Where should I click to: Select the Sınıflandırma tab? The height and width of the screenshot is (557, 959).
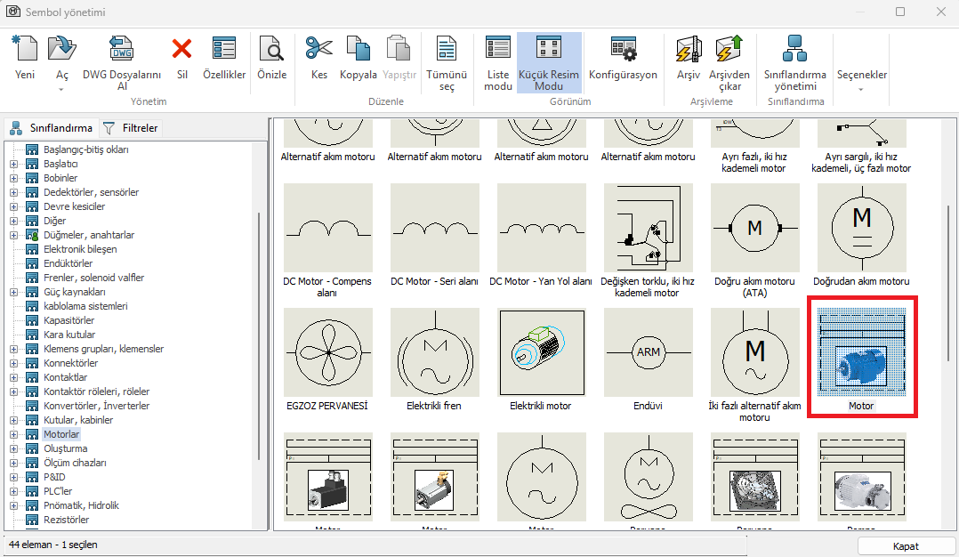[52, 128]
